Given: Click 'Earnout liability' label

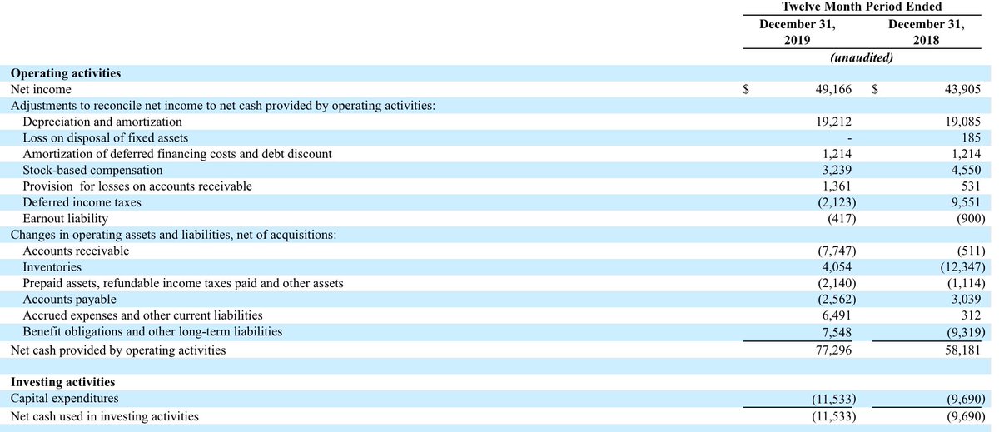Looking at the screenshot, I should 65,218.
